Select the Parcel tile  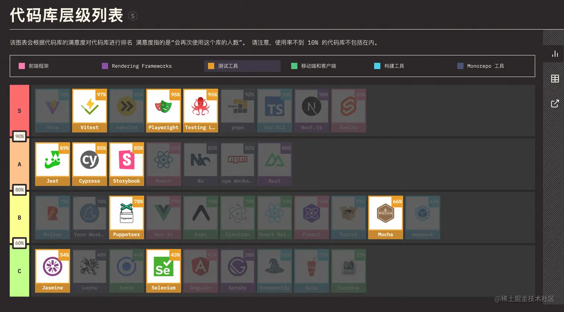348,217
